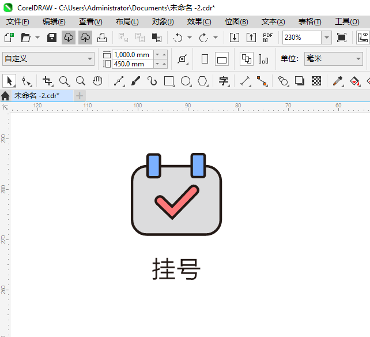Open the page size preset dropdown 自定义
This screenshot has width=370, height=337.
pyautogui.click(x=48, y=59)
